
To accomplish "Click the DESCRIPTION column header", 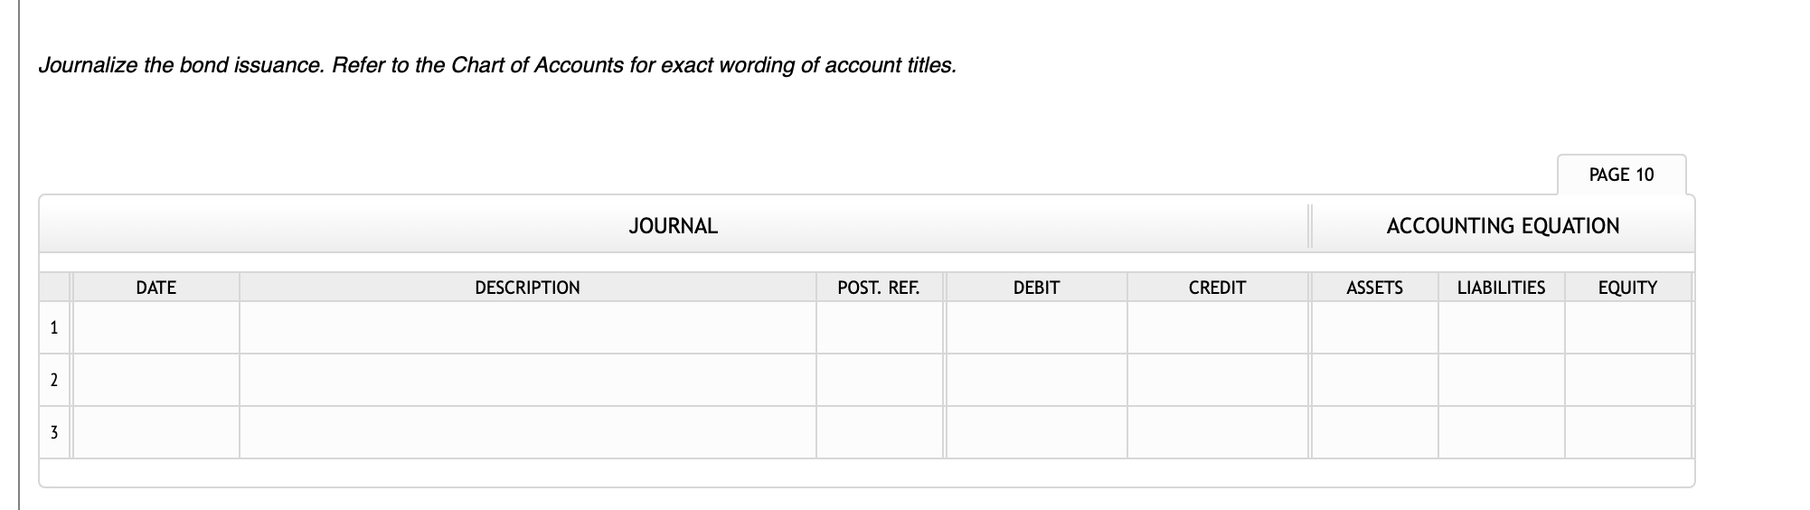I will 527,288.
